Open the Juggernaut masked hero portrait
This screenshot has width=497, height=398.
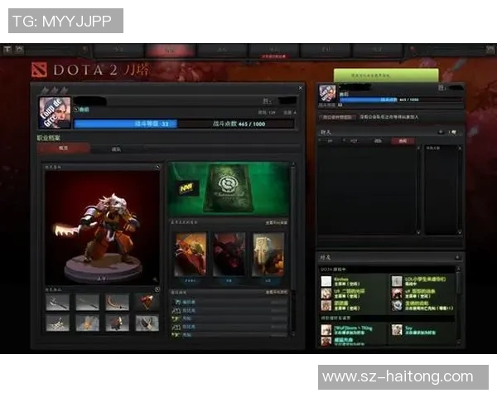[x=268, y=255]
